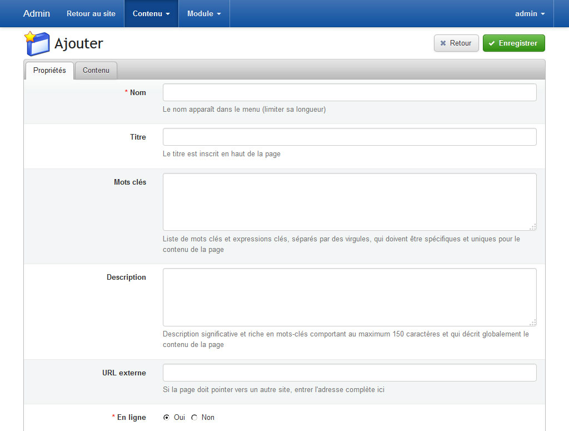Focus the Nom input field

click(x=349, y=92)
